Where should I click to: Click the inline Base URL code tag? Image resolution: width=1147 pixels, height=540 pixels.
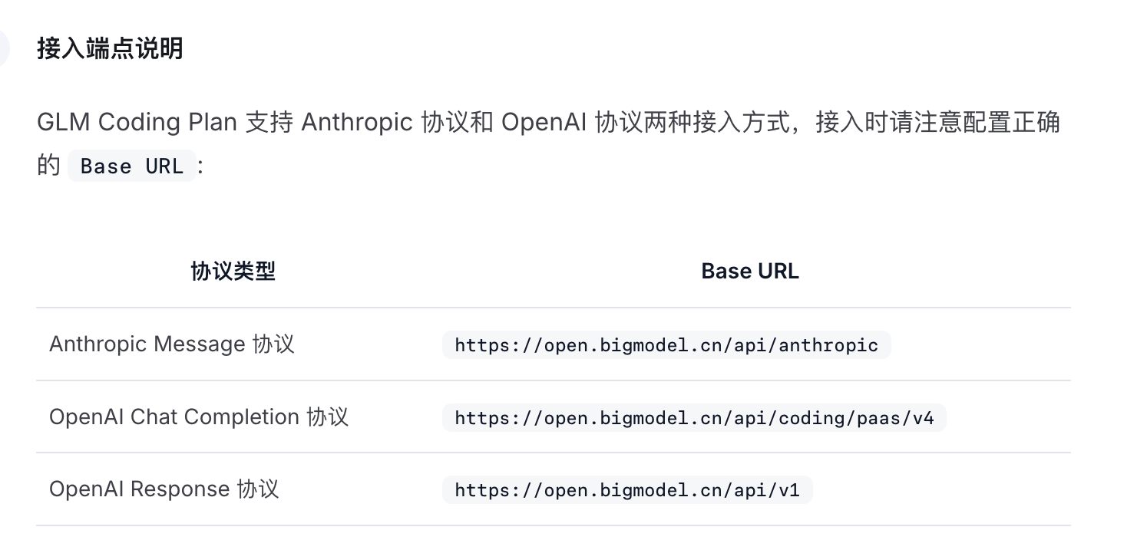132,166
